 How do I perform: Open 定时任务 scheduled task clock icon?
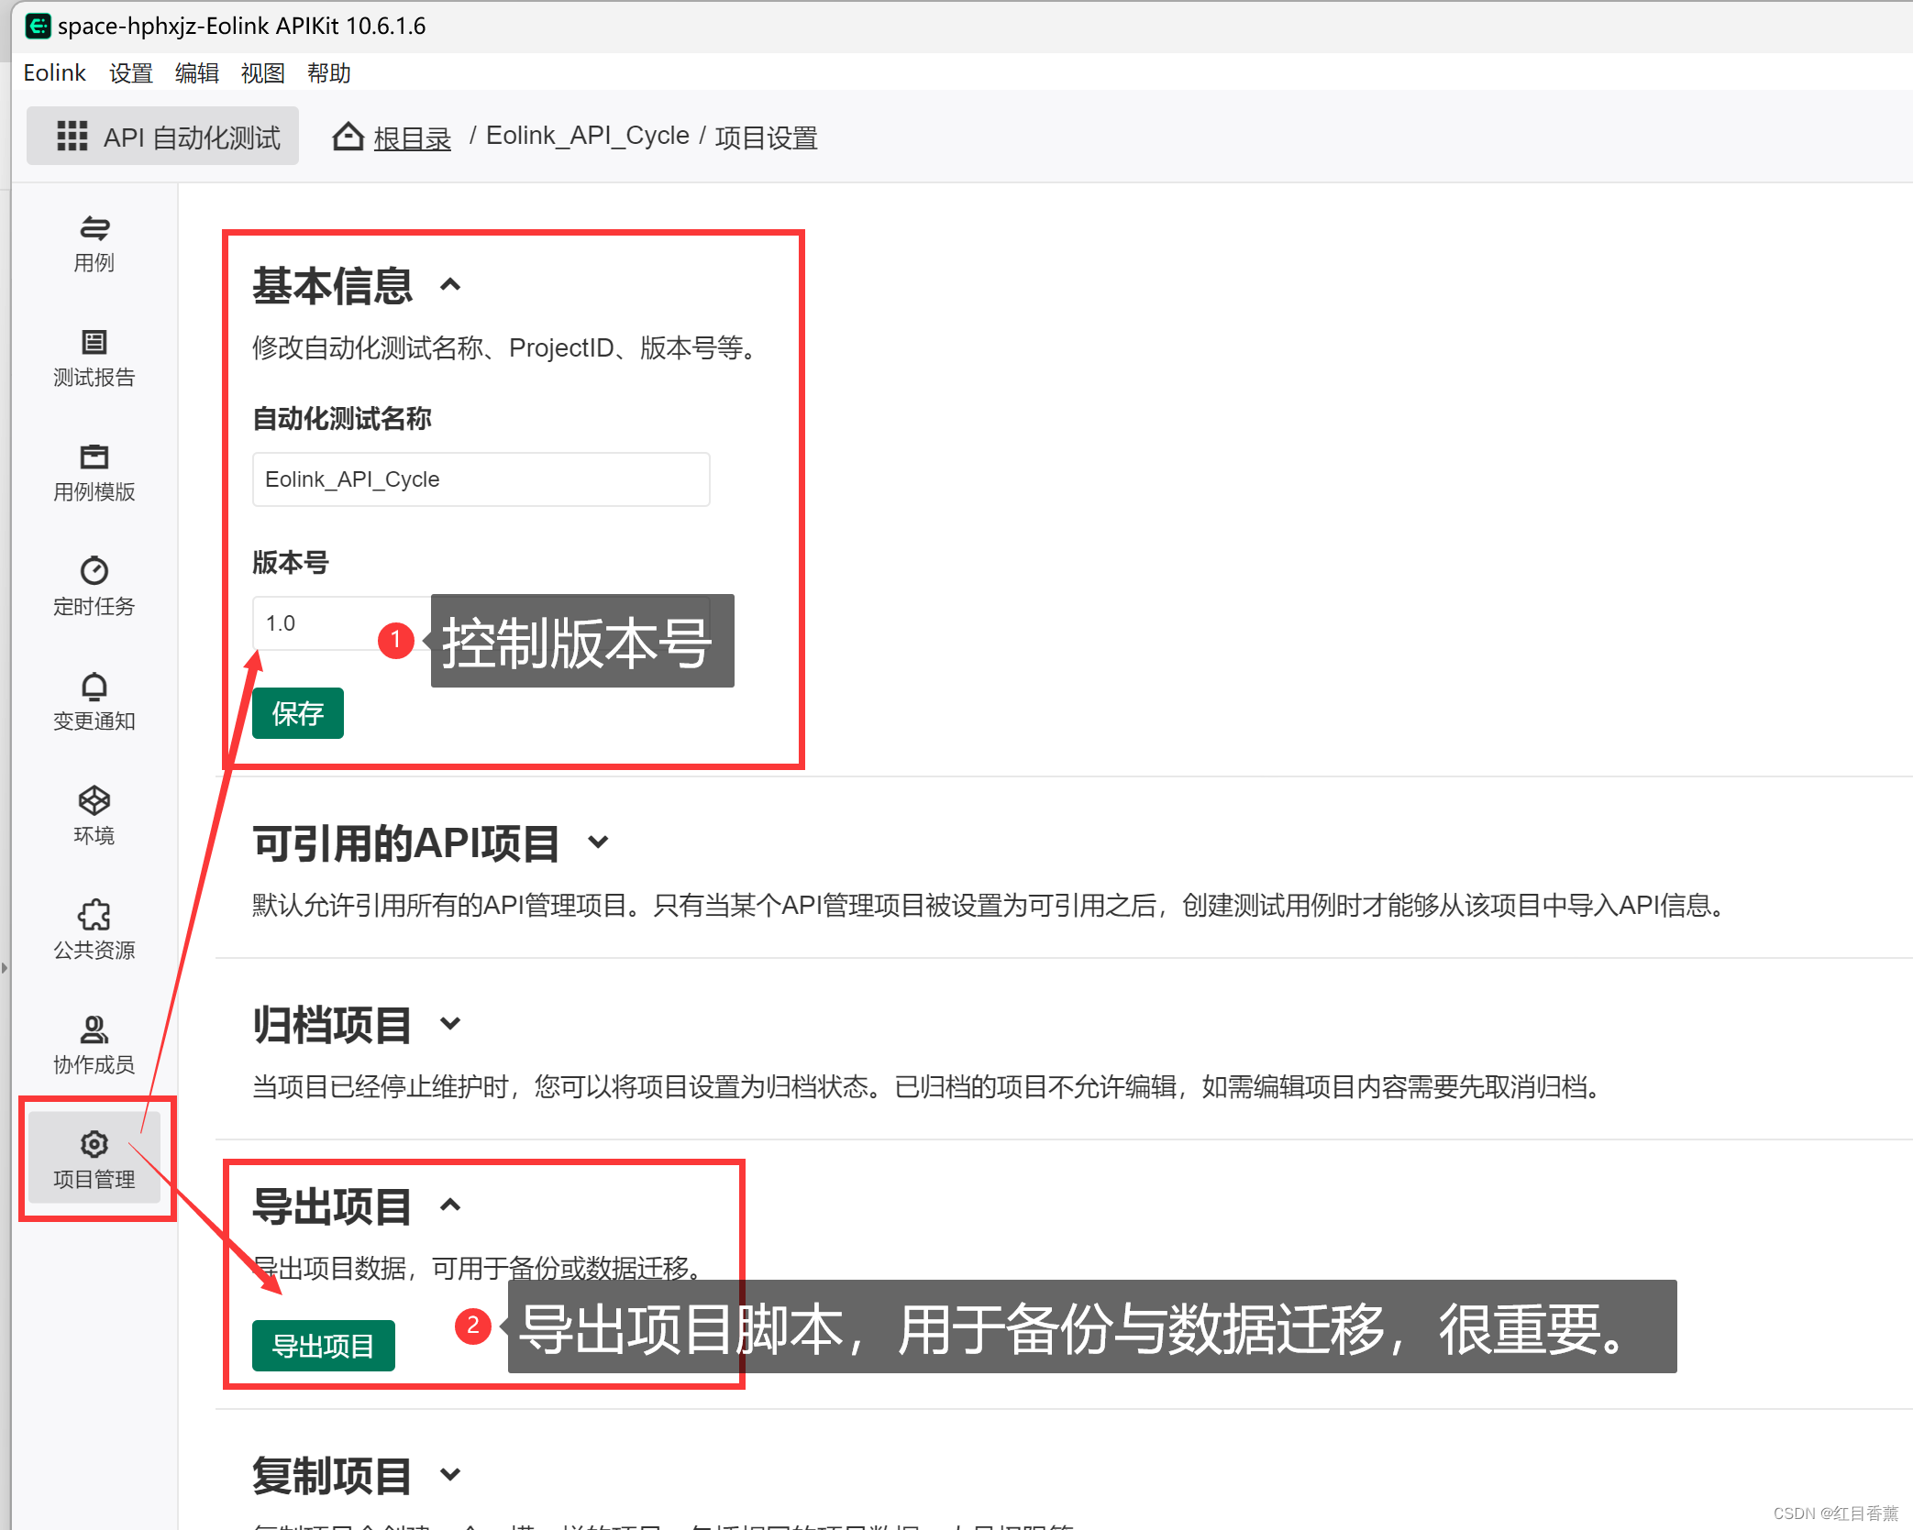click(x=94, y=572)
